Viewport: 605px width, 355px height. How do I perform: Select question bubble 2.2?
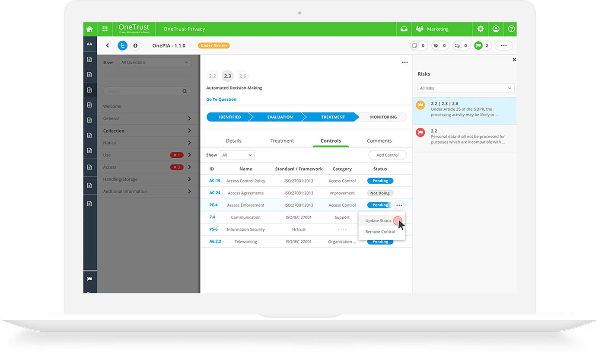tap(212, 76)
